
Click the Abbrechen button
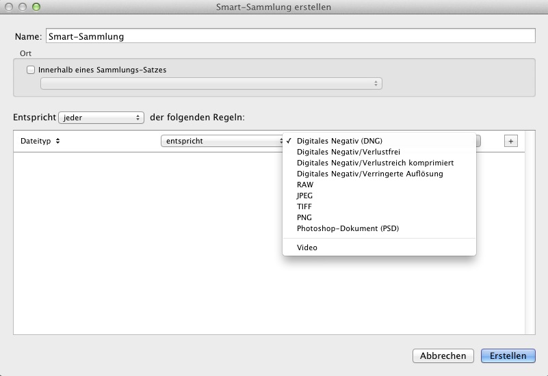coord(443,355)
